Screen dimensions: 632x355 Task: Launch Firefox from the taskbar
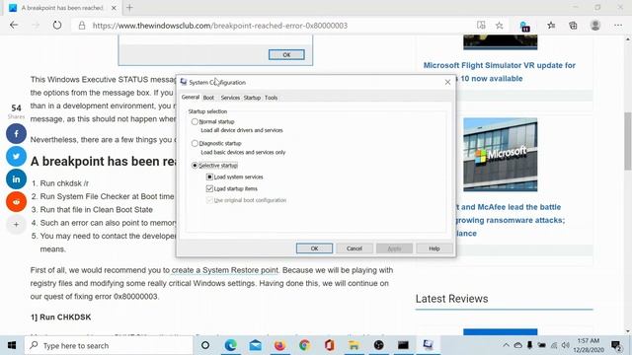click(x=279, y=345)
